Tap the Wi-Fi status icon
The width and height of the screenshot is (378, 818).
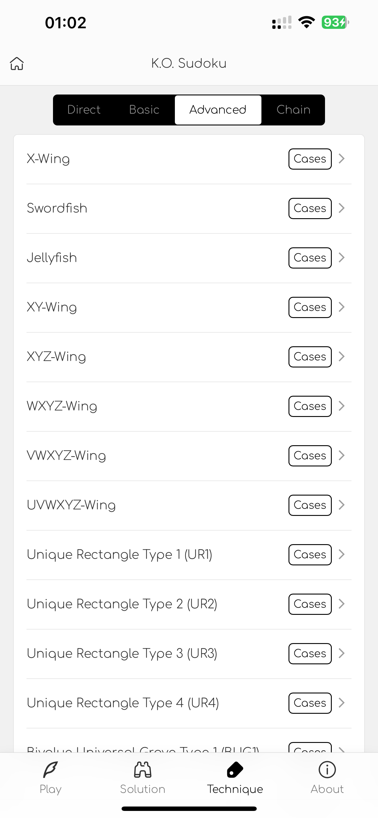(306, 22)
